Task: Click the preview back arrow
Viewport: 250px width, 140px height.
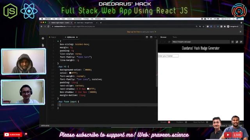Action: point(161,42)
